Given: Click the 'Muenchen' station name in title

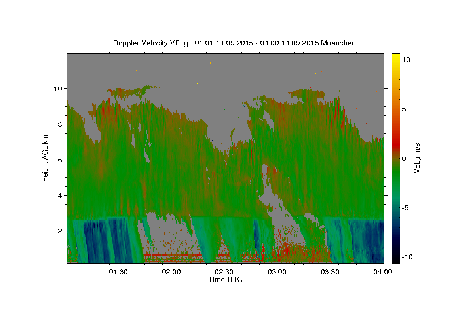Looking at the screenshot, I should [339, 43].
